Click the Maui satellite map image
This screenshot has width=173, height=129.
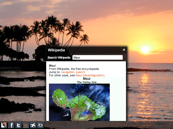(x=79, y=102)
